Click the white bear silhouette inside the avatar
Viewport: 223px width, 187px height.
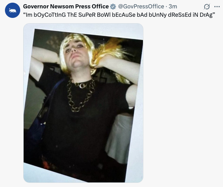(13, 10)
